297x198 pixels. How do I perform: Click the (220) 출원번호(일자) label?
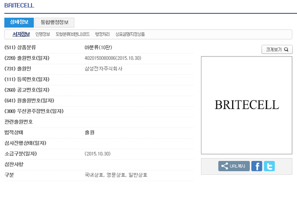tap(27, 58)
